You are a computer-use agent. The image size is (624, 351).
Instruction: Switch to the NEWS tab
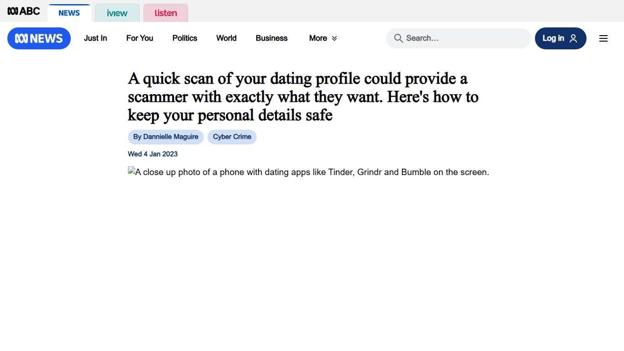click(x=69, y=13)
